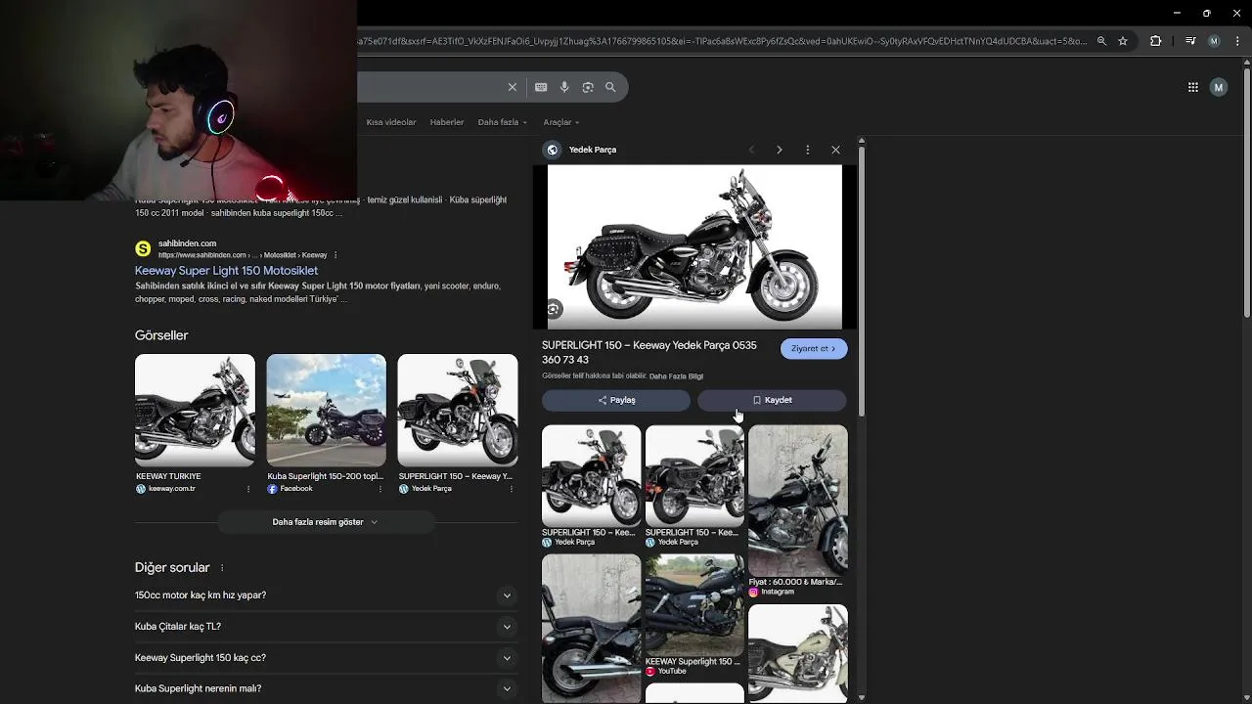Click the Kaydet save button
Screen dimensions: 1252x704
(x=772, y=400)
